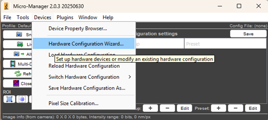The width and height of the screenshot is (268, 120).
Task: Open the Tools menu
Action: [x=23, y=17]
